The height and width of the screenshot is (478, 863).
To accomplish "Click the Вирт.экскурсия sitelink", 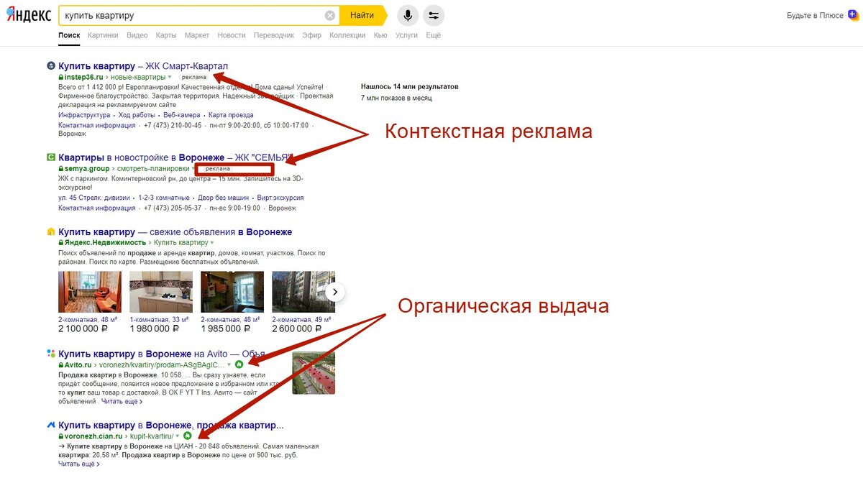I will 280,198.
